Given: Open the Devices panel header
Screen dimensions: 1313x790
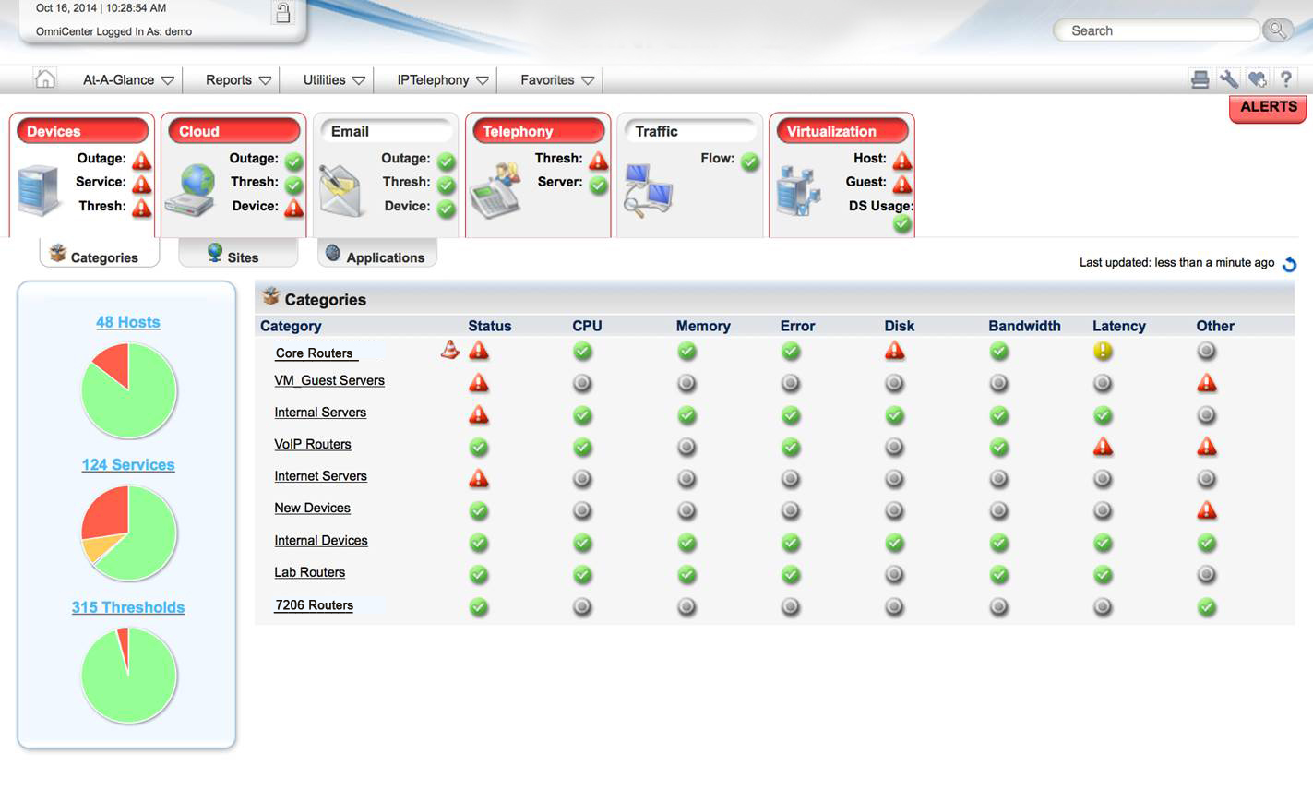Looking at the screenshot, I should (83, 131).
